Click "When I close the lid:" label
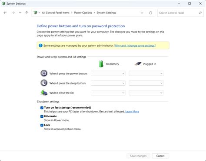This screenshot has width=206, height=161. click(62, 93)
